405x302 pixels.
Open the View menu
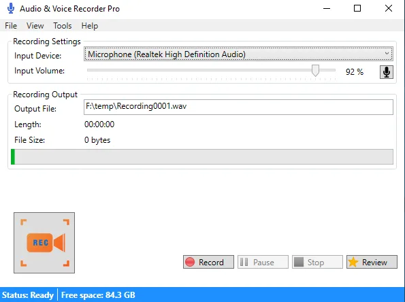(x=35, y=26)
